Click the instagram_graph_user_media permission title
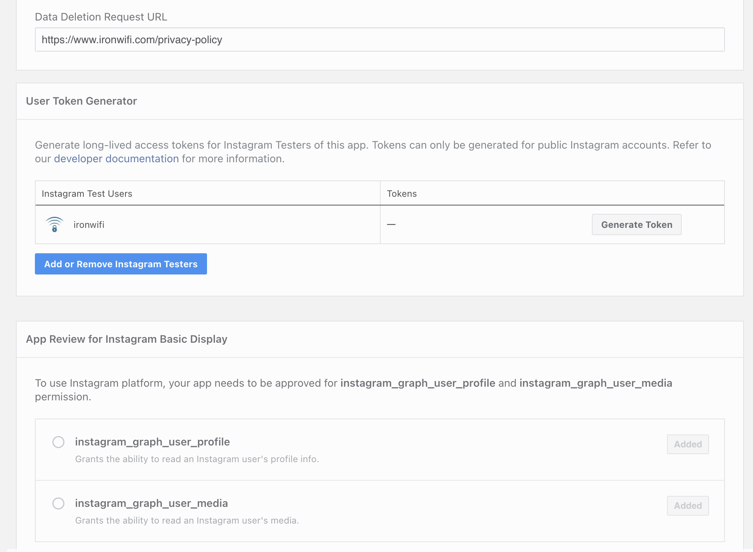 click(x=151, y=503)
